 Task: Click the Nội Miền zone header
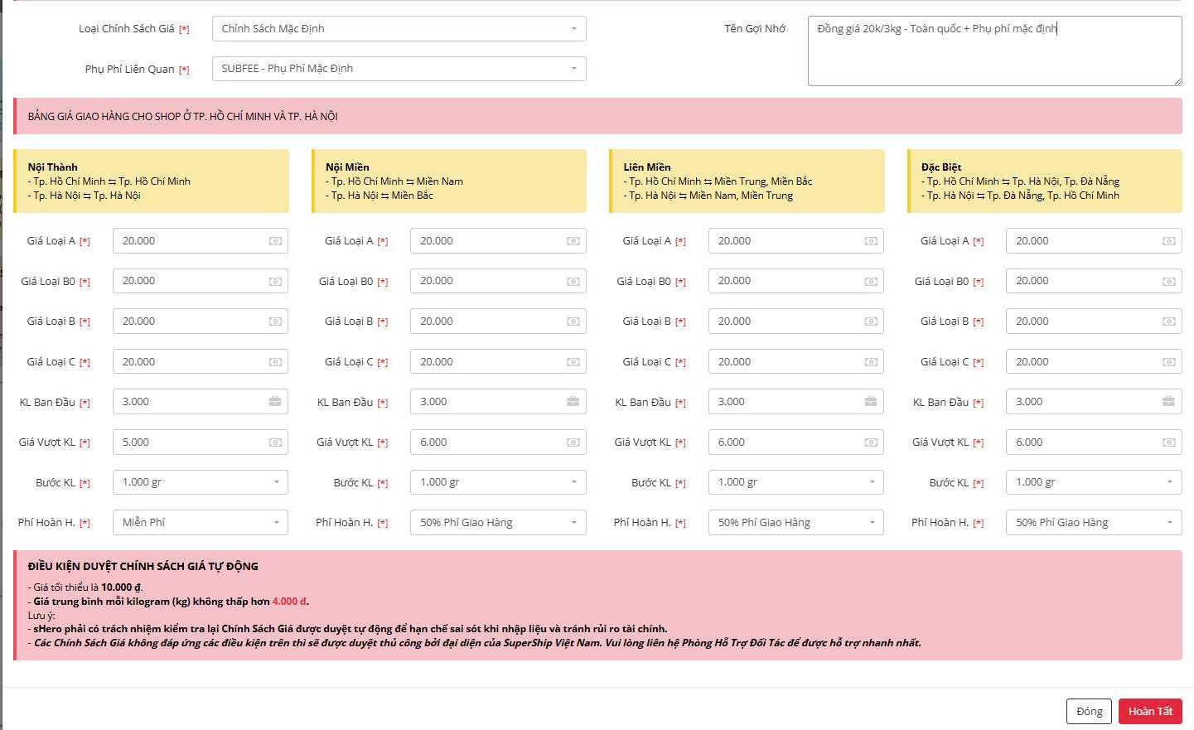(x=449, y=181)
